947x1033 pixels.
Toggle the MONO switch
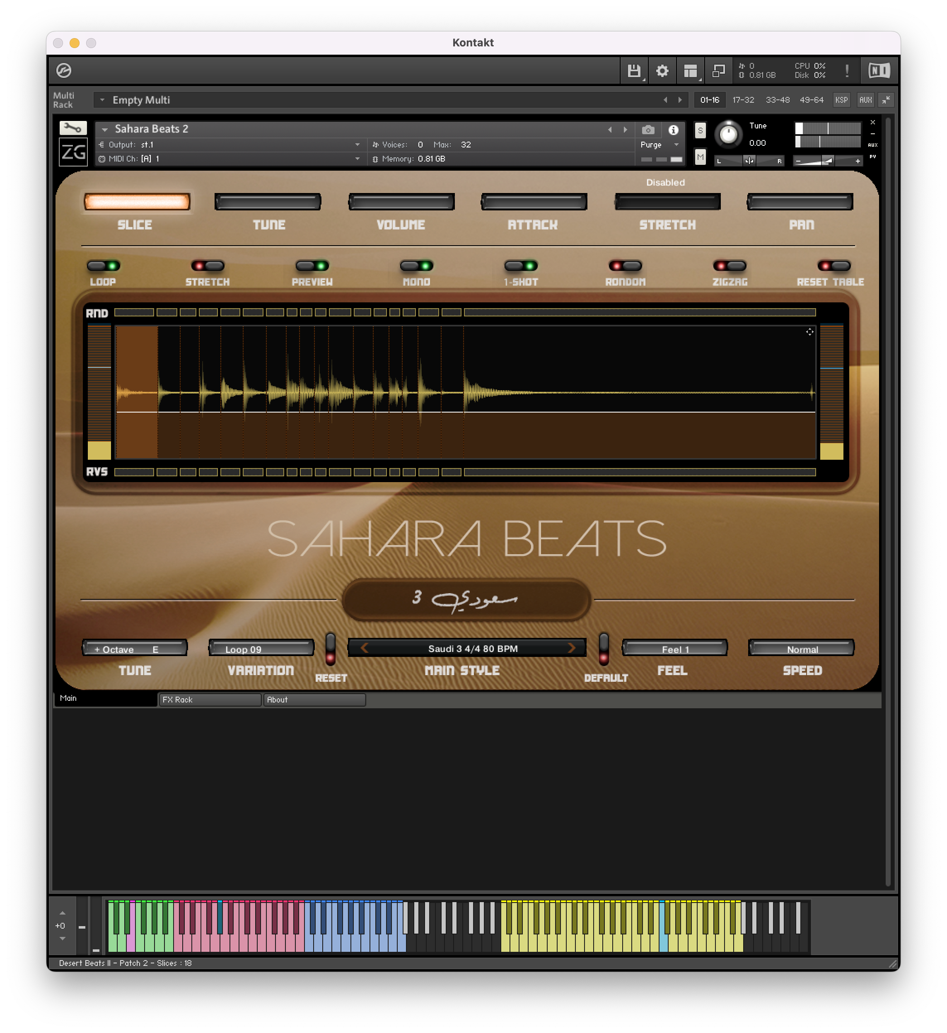click(417, 265)
